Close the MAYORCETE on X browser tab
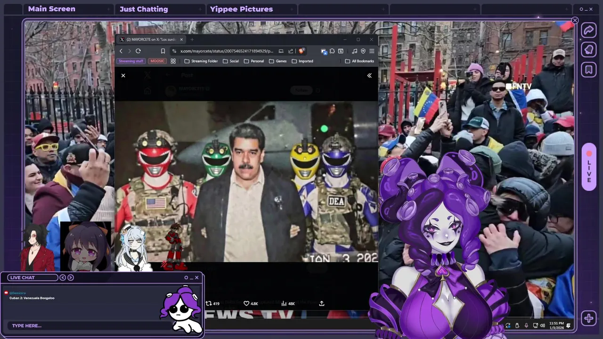 coord(181,40)
